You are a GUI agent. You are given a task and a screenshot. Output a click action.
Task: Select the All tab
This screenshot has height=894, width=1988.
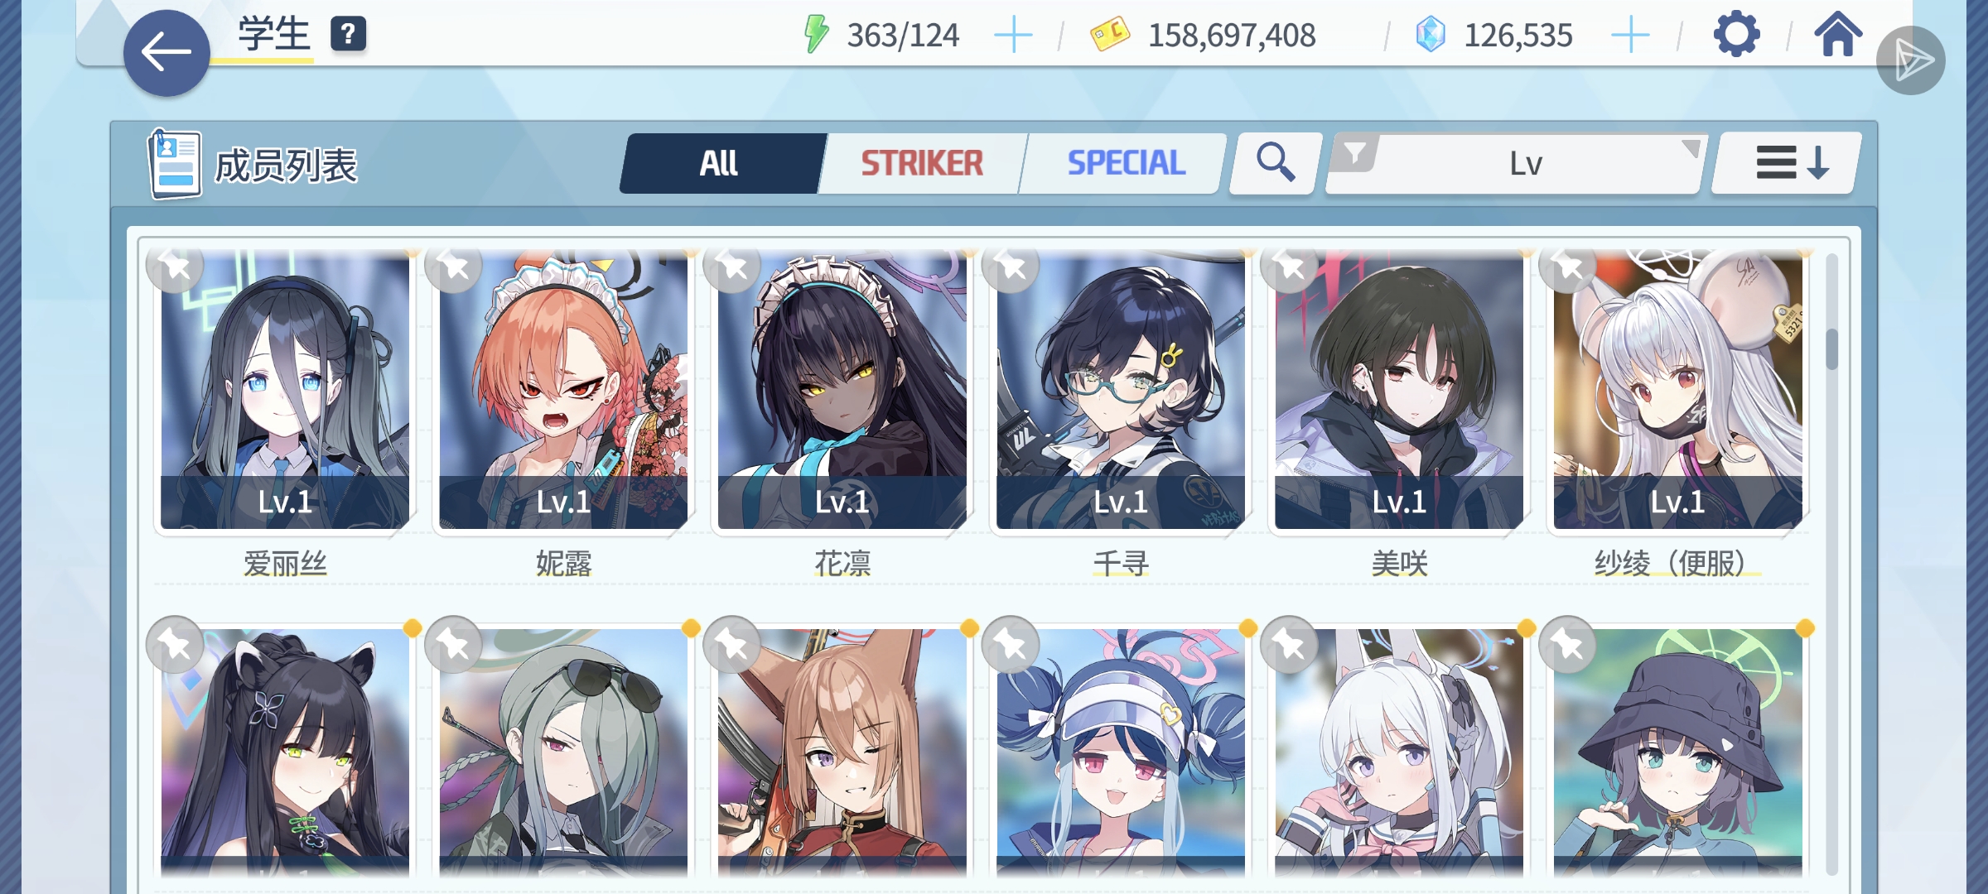pos(719,163)
